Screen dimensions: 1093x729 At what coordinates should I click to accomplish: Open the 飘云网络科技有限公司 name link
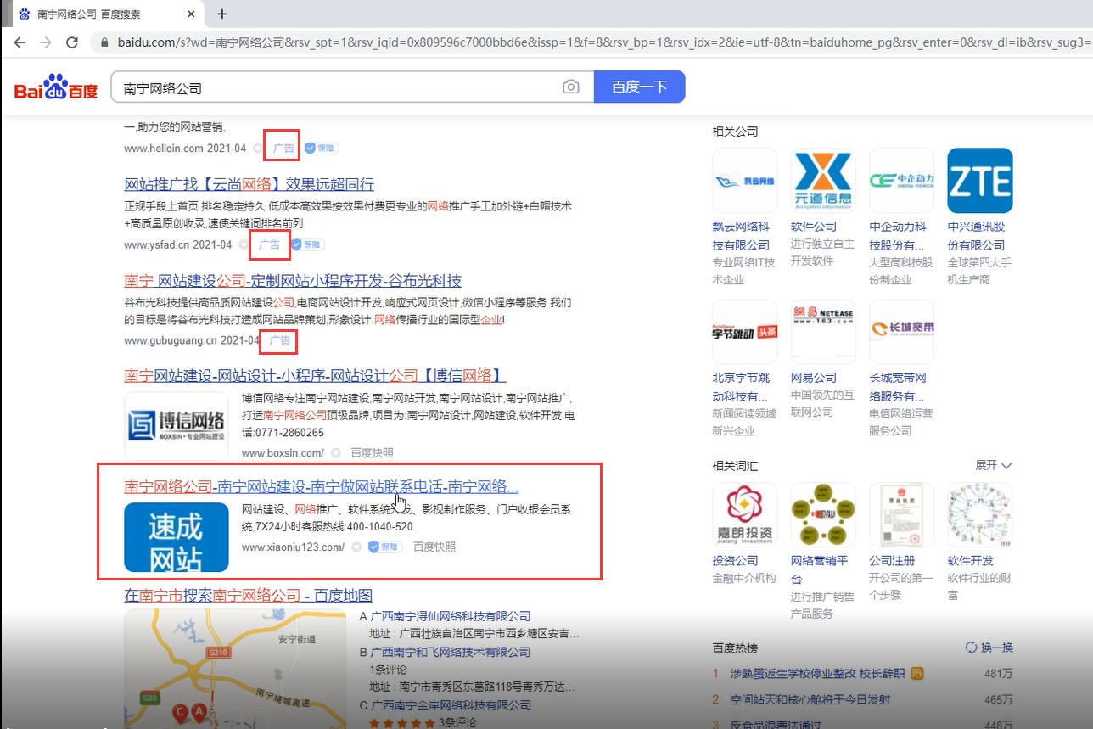pos(742,235)
